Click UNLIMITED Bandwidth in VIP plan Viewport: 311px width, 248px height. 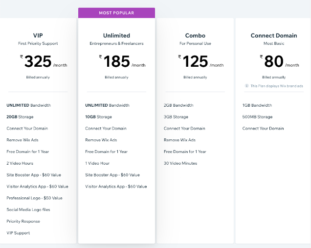click(28, 105)
